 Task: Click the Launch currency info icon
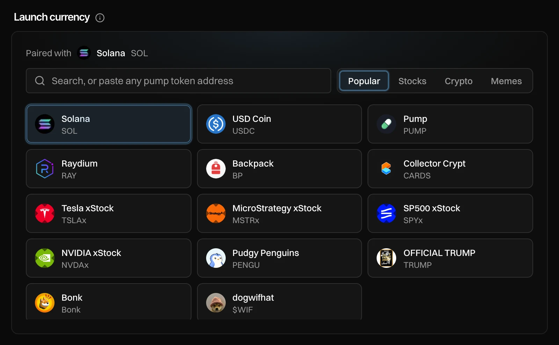point(100,18)
